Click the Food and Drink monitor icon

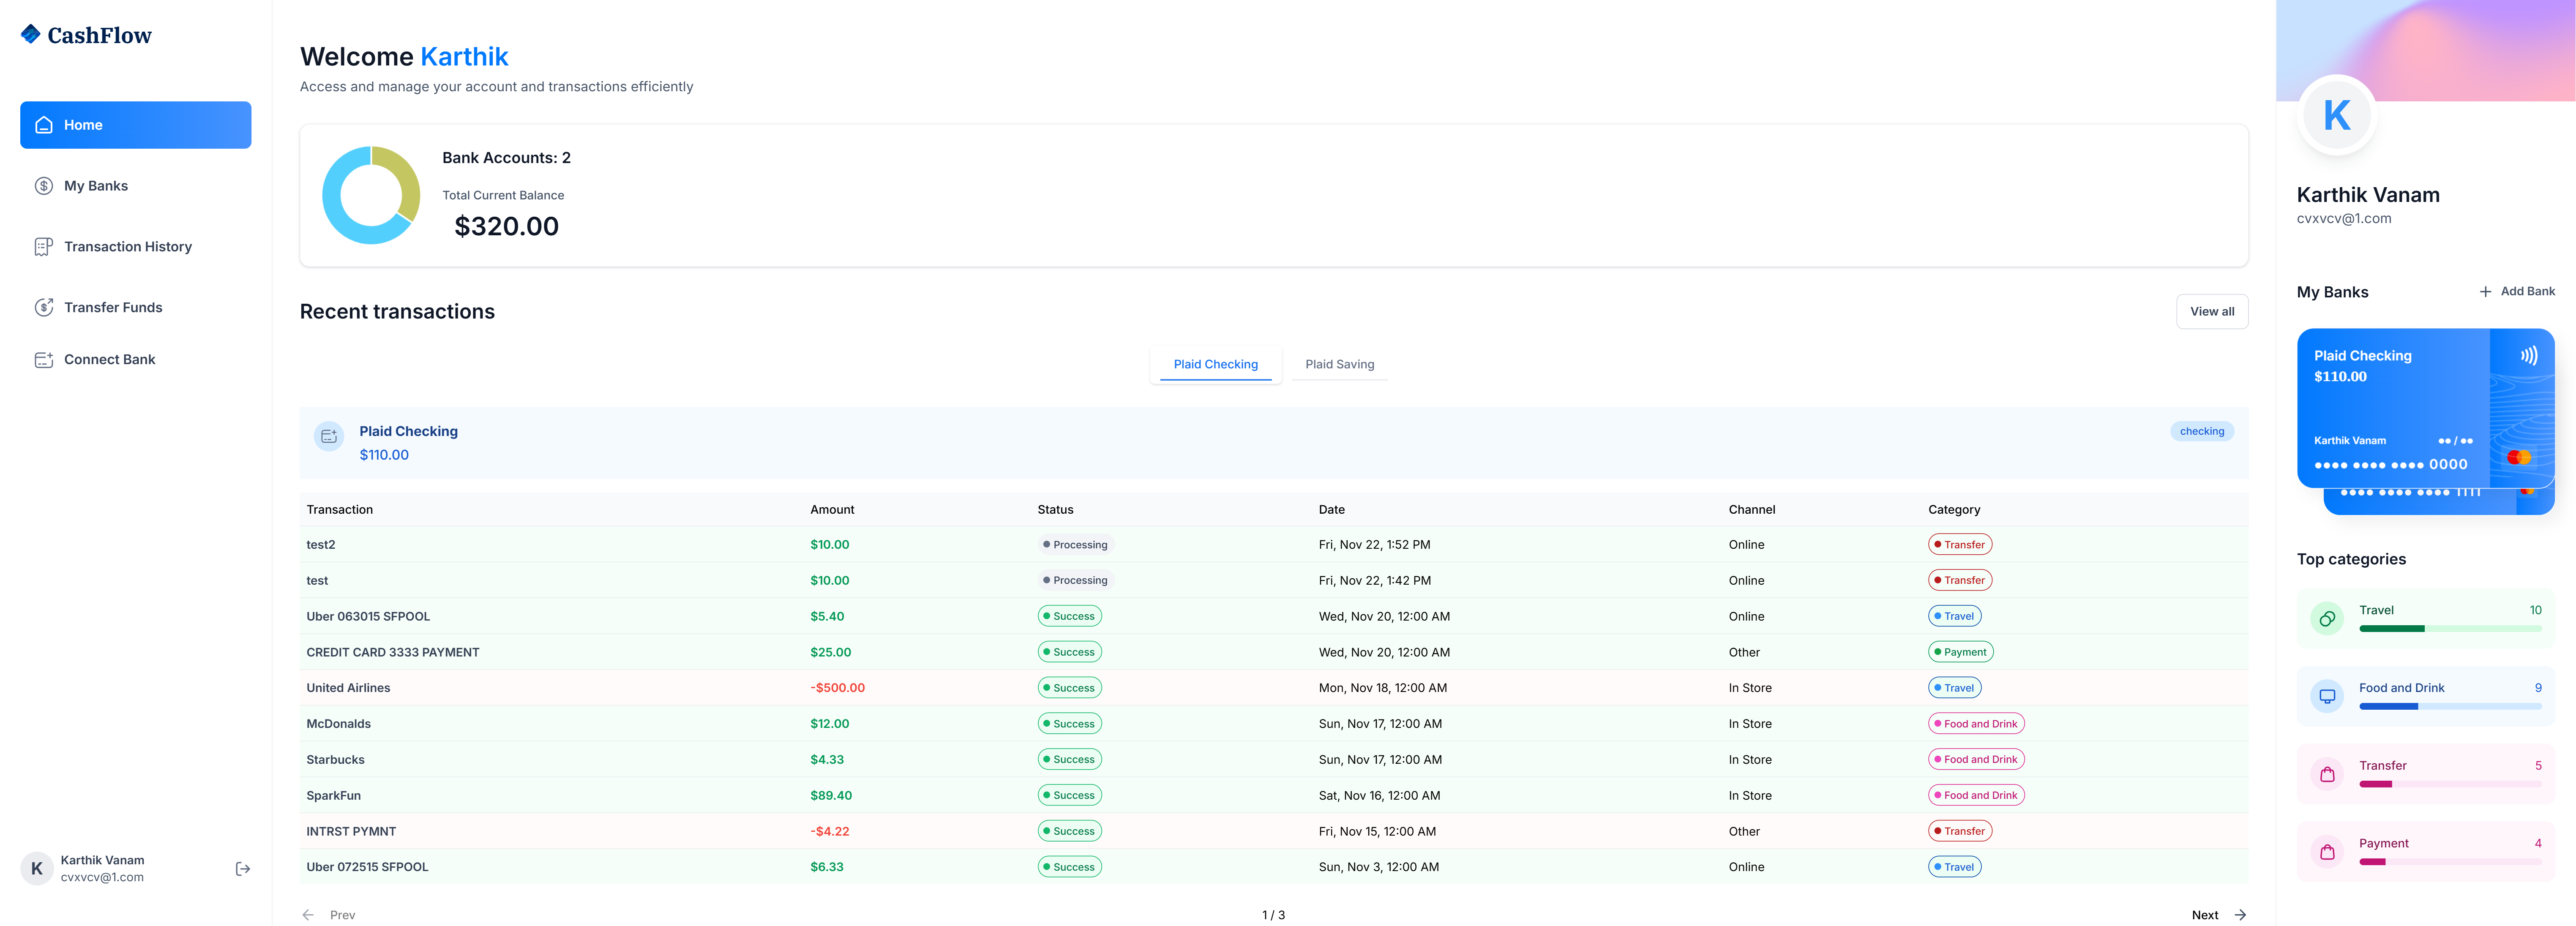click(2327, 696)
